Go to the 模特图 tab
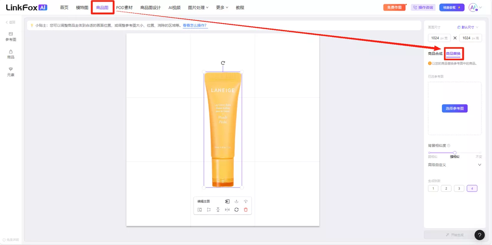 tap(82, 8)
